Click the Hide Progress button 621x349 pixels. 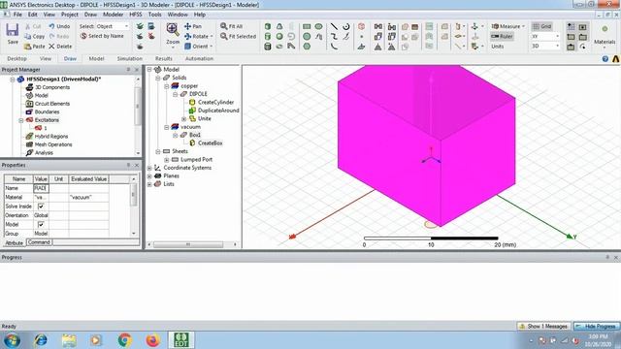coord(597,327)
